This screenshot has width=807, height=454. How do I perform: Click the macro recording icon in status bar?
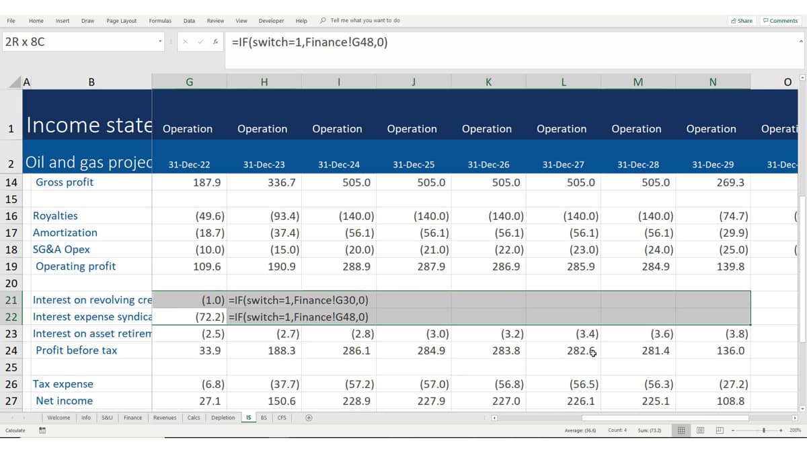(x=42, y=430)
